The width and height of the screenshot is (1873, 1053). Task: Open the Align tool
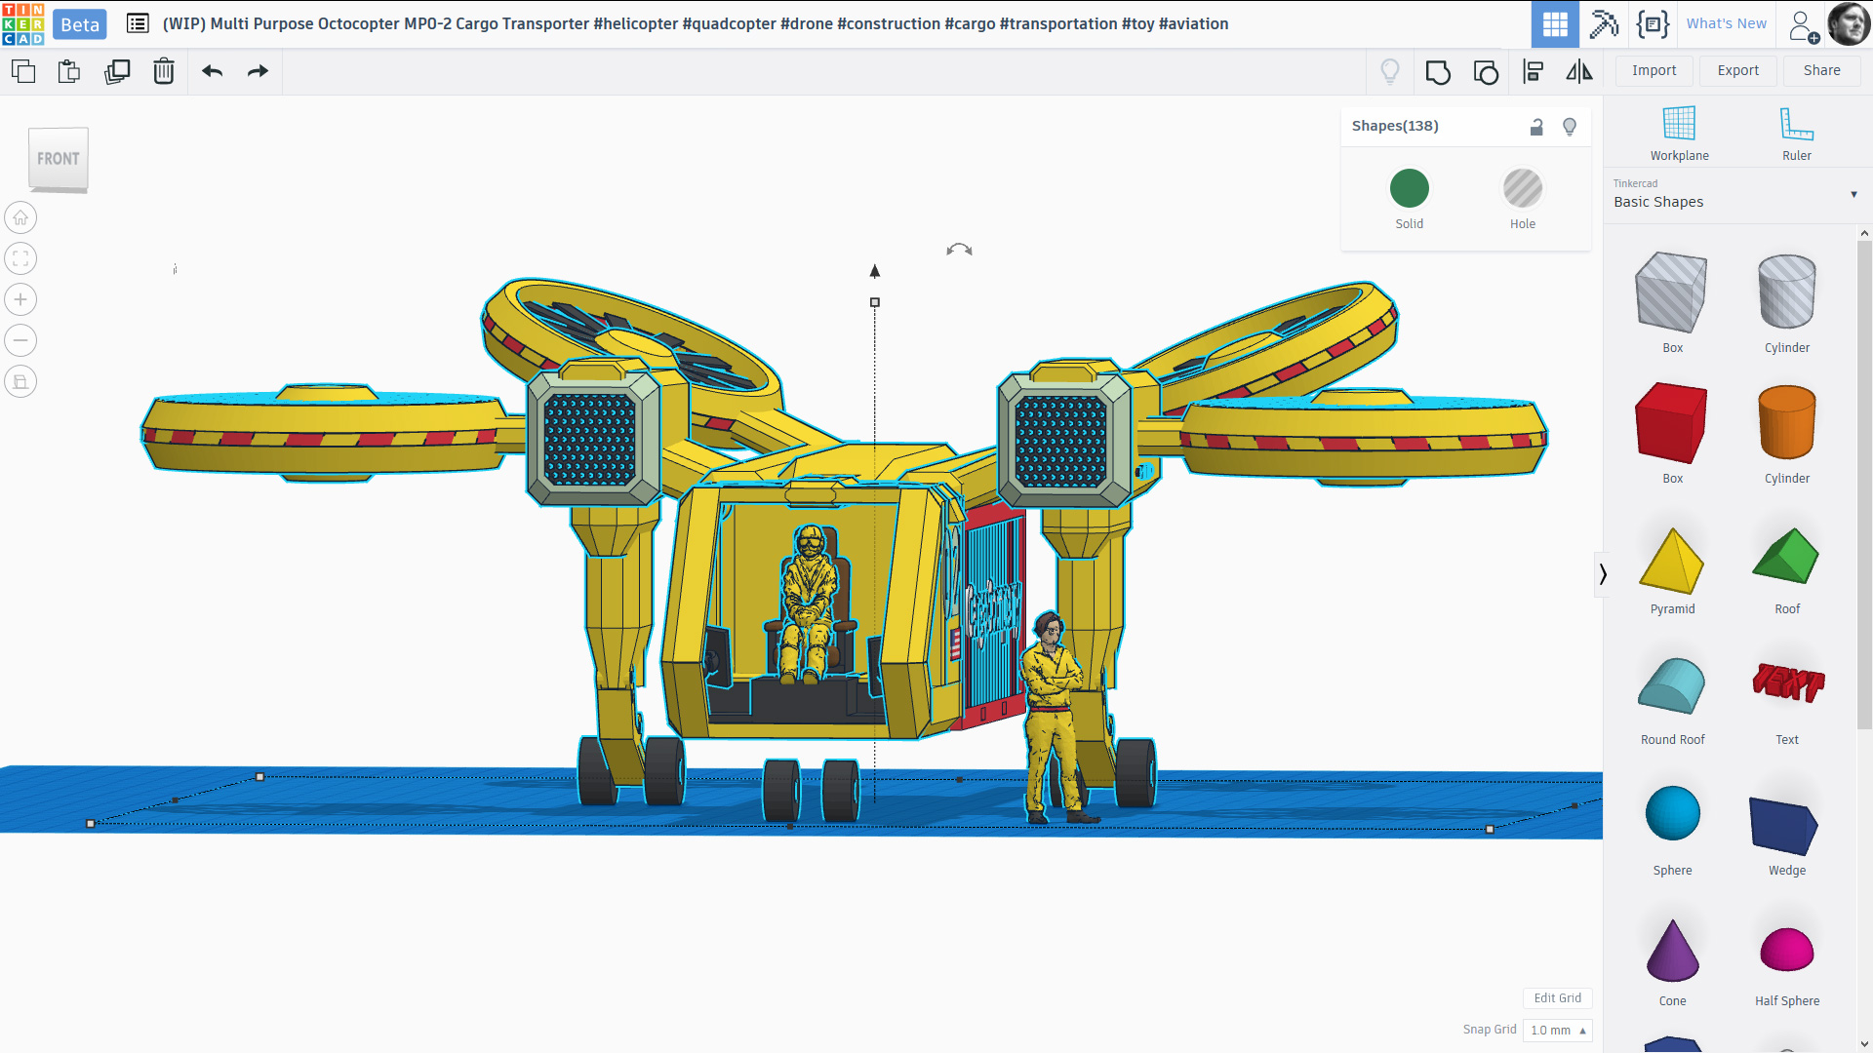[1533, 71]
